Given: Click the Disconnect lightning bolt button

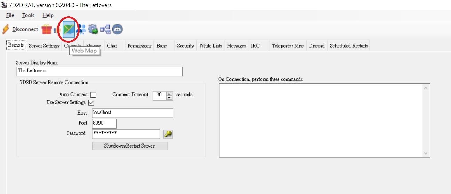Looking at the screenshot, I should click(x=20, y=29).
